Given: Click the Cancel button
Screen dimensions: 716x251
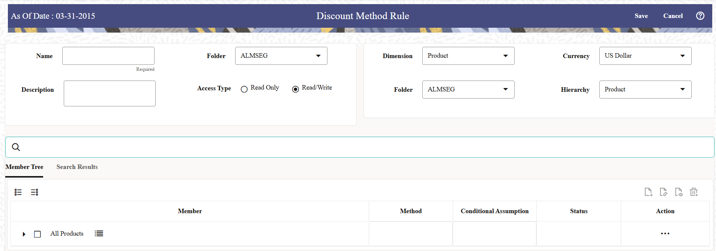Looking at the screenshot, I should 673,16.
